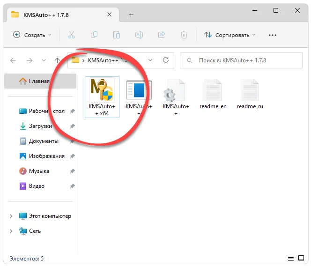Open recent locations chevron dropdown

point(44,60)
